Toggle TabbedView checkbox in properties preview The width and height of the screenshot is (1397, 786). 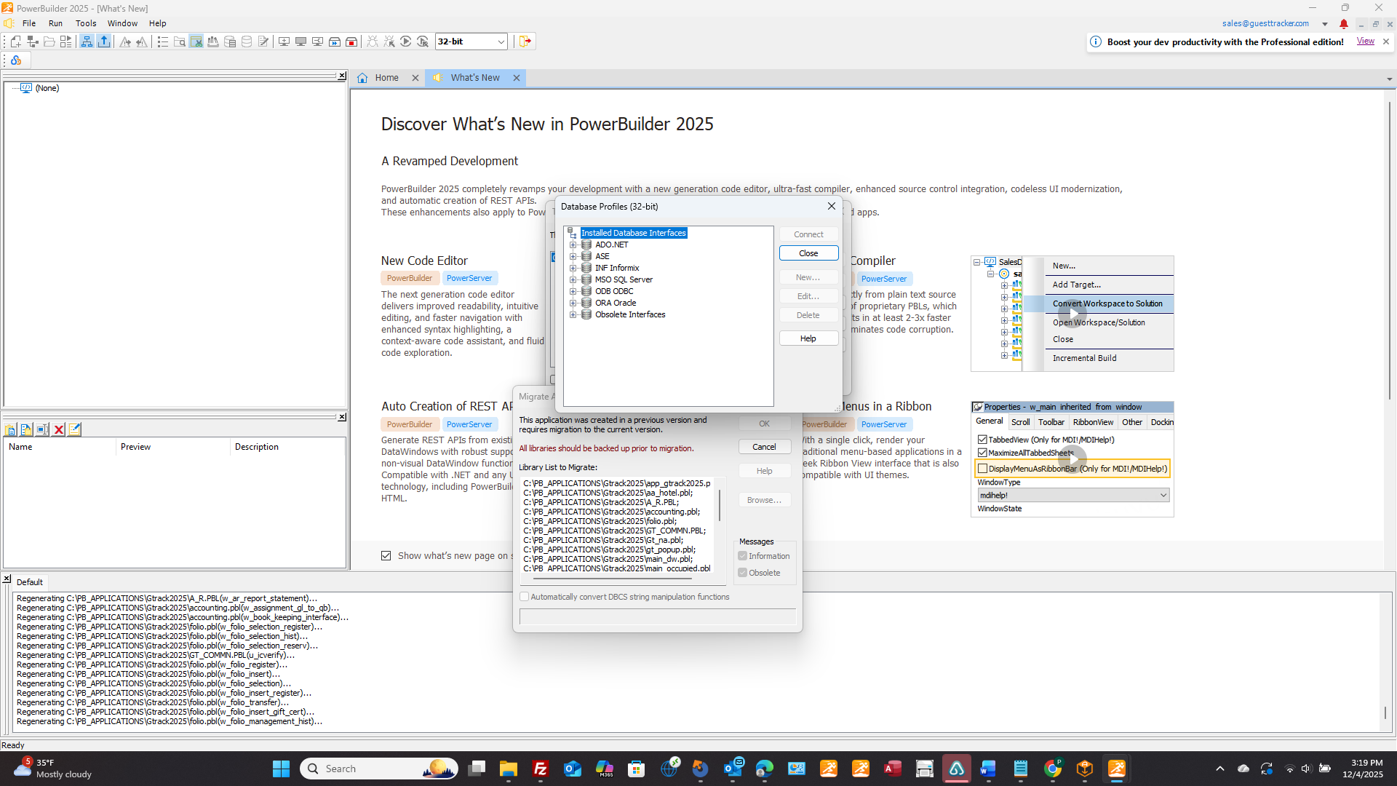point(983,440)
